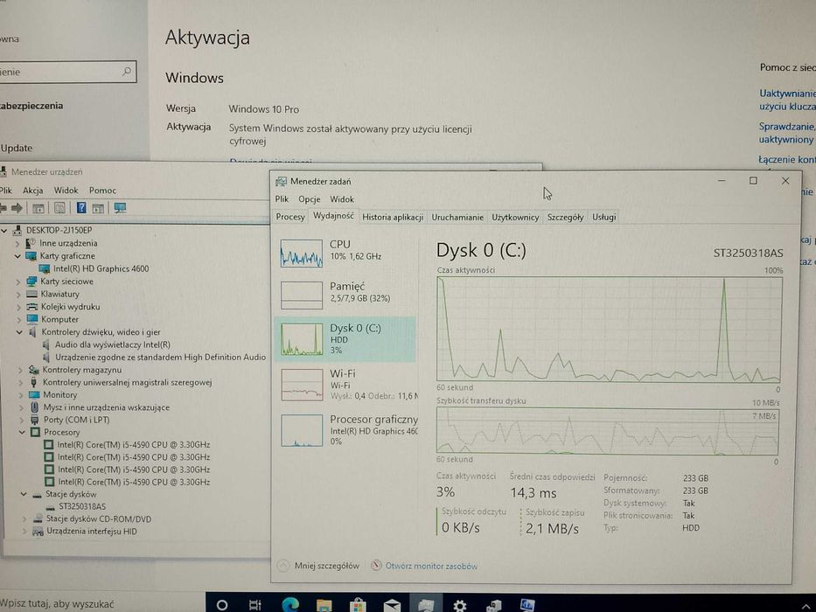The height and width of the screenshot is (612, 816).
Task: Click show/hide console tree toolbar icon
Action: coord(38,208)
